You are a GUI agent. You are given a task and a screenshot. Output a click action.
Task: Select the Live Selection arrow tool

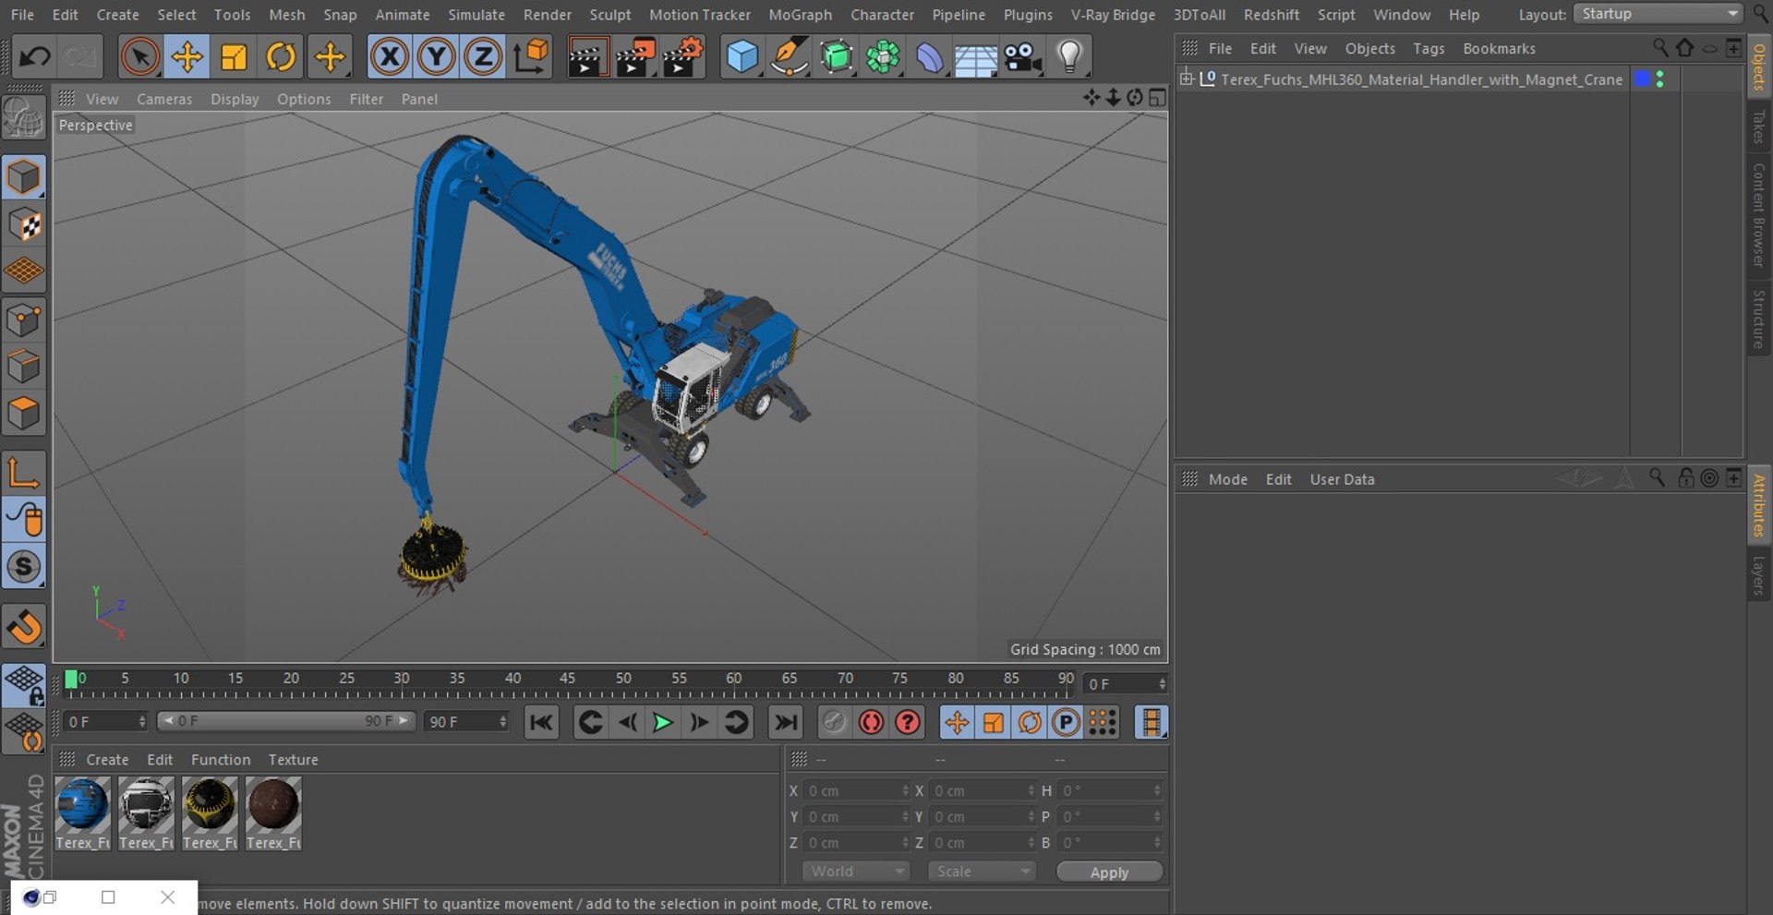[139, 57]
